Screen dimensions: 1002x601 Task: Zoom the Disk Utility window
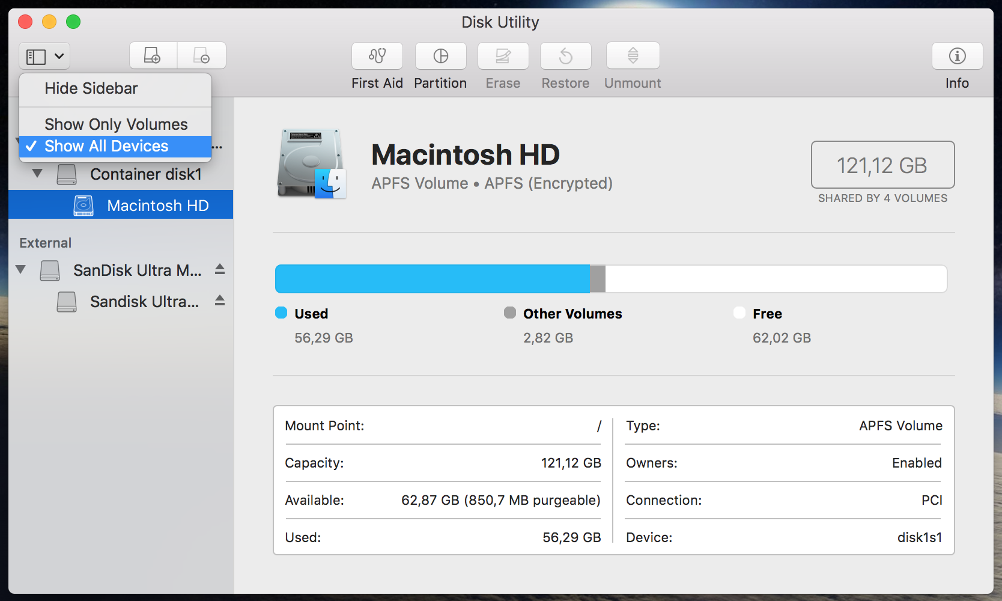coord(73,22)
